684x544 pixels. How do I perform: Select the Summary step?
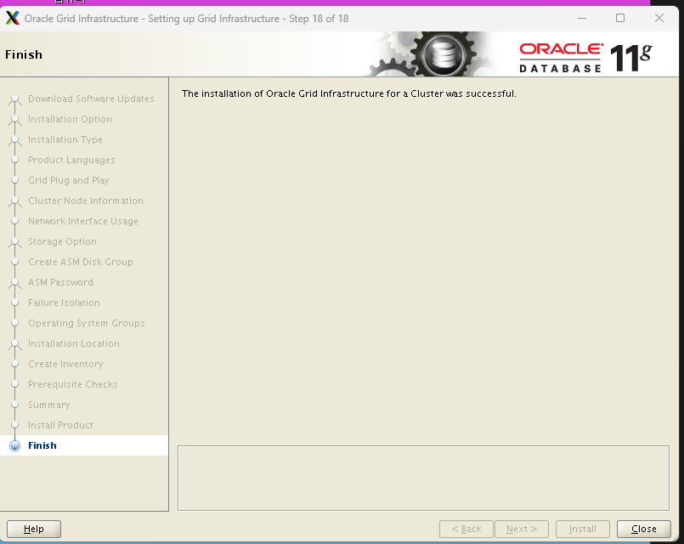(49, 405)
